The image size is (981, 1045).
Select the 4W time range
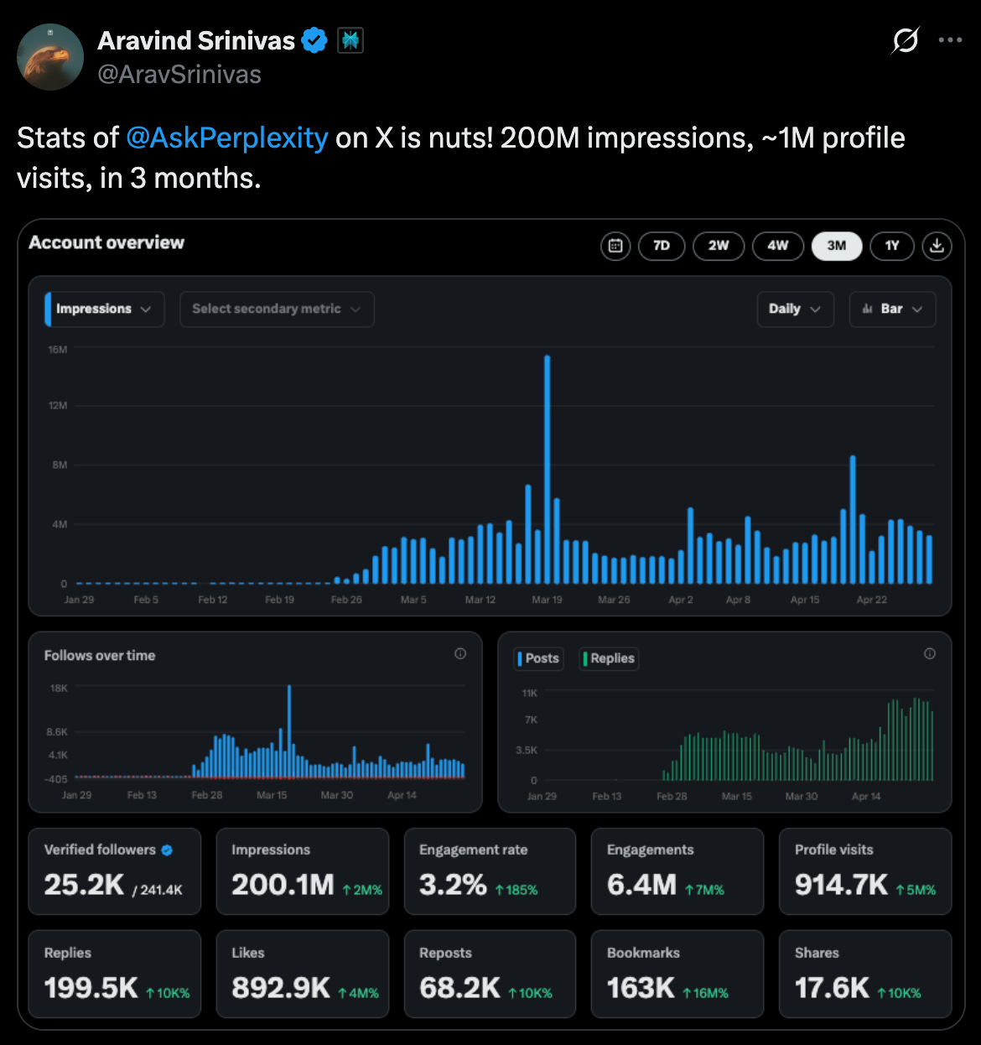778,246
